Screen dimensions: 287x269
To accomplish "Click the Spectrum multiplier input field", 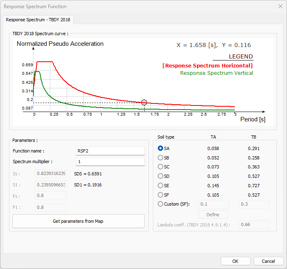I will (x=110, y=162).
